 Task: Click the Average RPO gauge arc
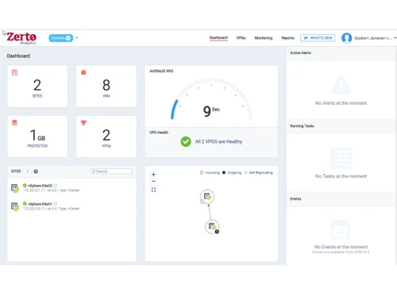(211, 99)
